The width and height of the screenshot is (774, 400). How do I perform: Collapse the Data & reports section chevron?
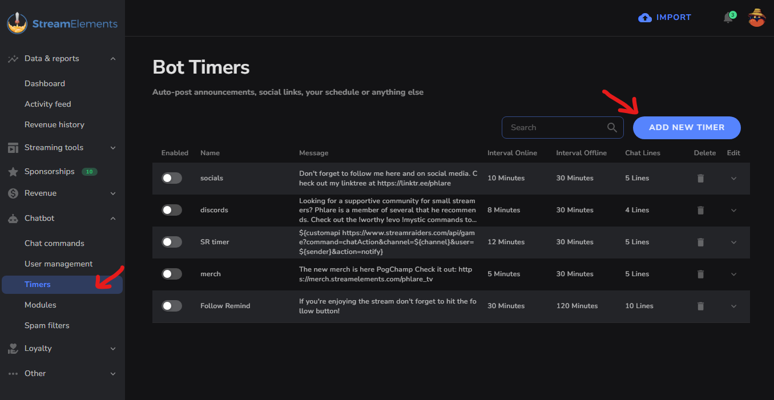point(113,59)
